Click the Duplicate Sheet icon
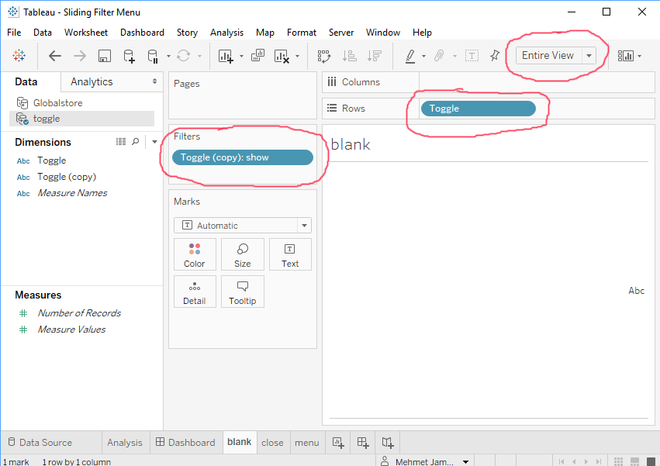Screen dimensions: 660x466 [x=257, y=55]
